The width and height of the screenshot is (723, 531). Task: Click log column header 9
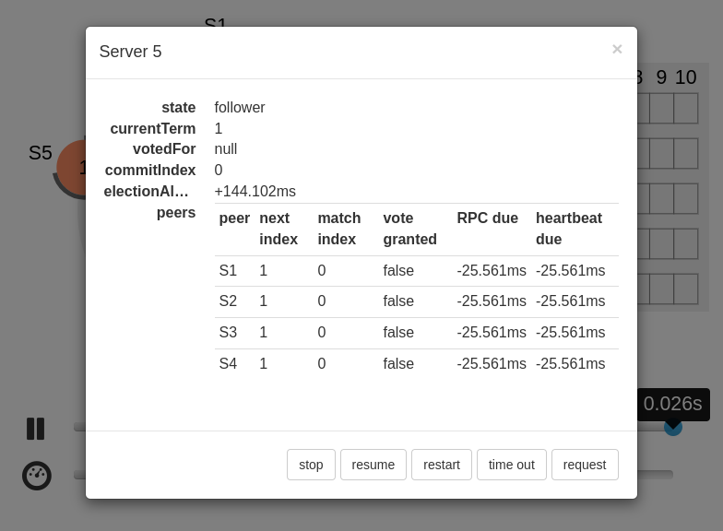(x=661, y=77)
